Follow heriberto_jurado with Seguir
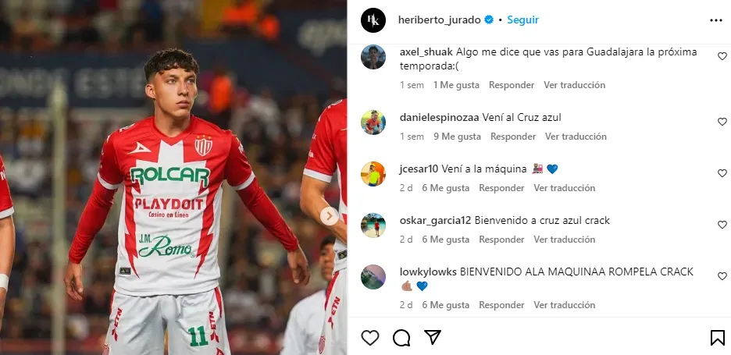 coord(522,20)
